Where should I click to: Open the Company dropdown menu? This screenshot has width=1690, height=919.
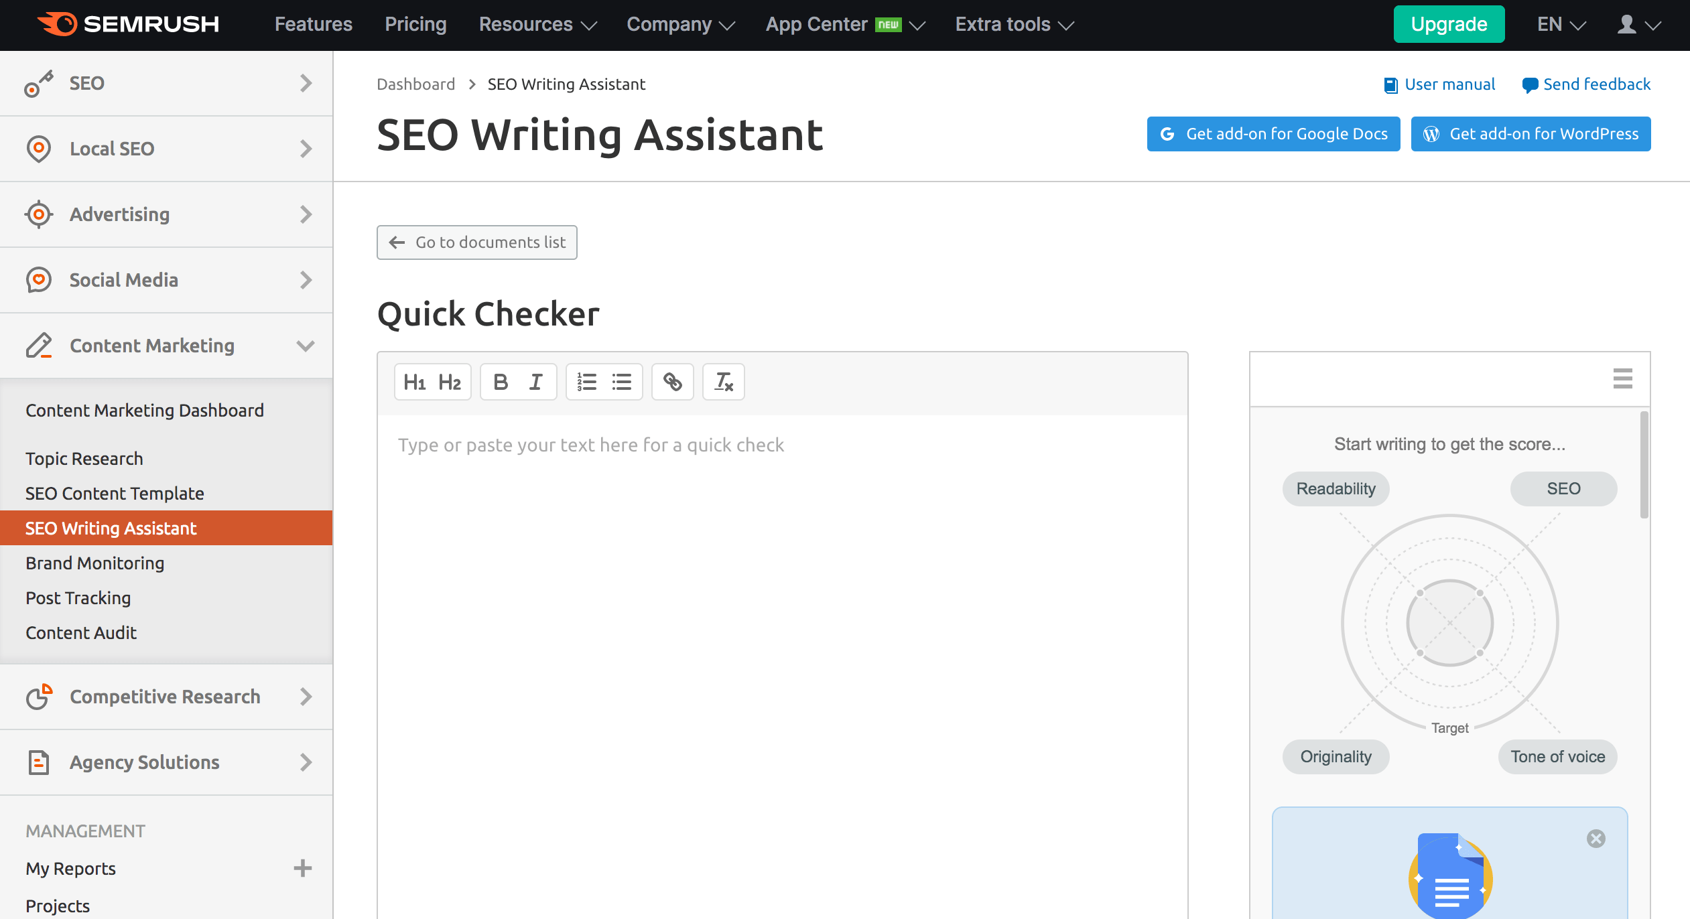click(x=680, y=25)
